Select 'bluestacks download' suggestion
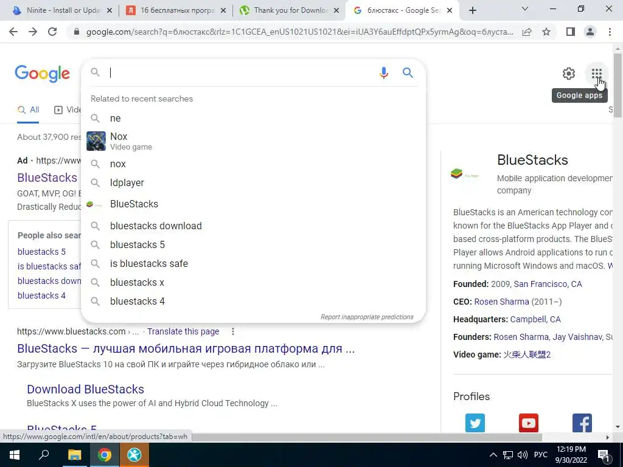The image size is (623, 467). tap(253, 226)
